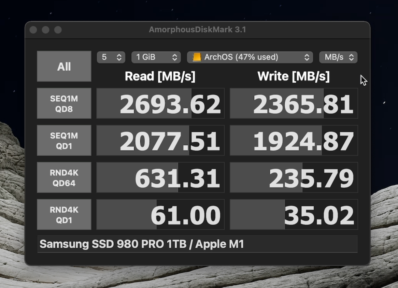Click the Samsung SSD 980 PRO comment field
This screenshot has width=398, height=288.
coord(198,244)
